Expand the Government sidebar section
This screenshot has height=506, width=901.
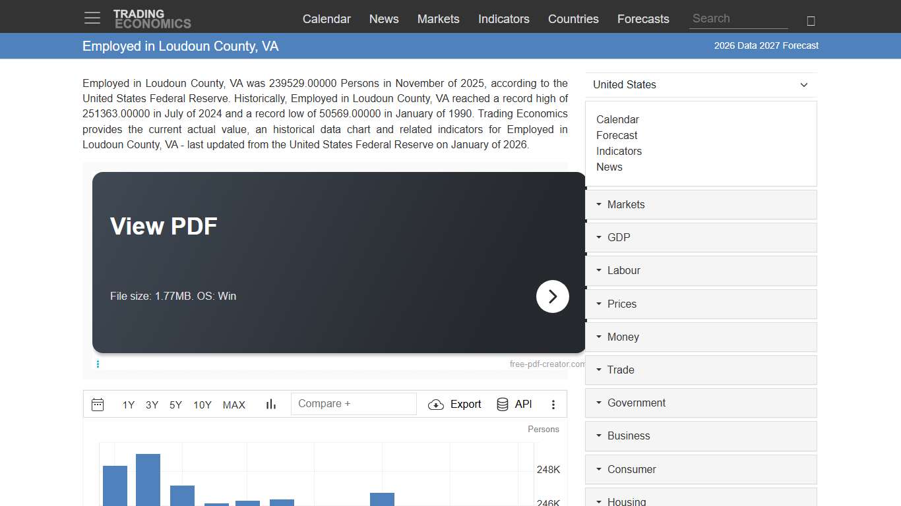point(700,403)
